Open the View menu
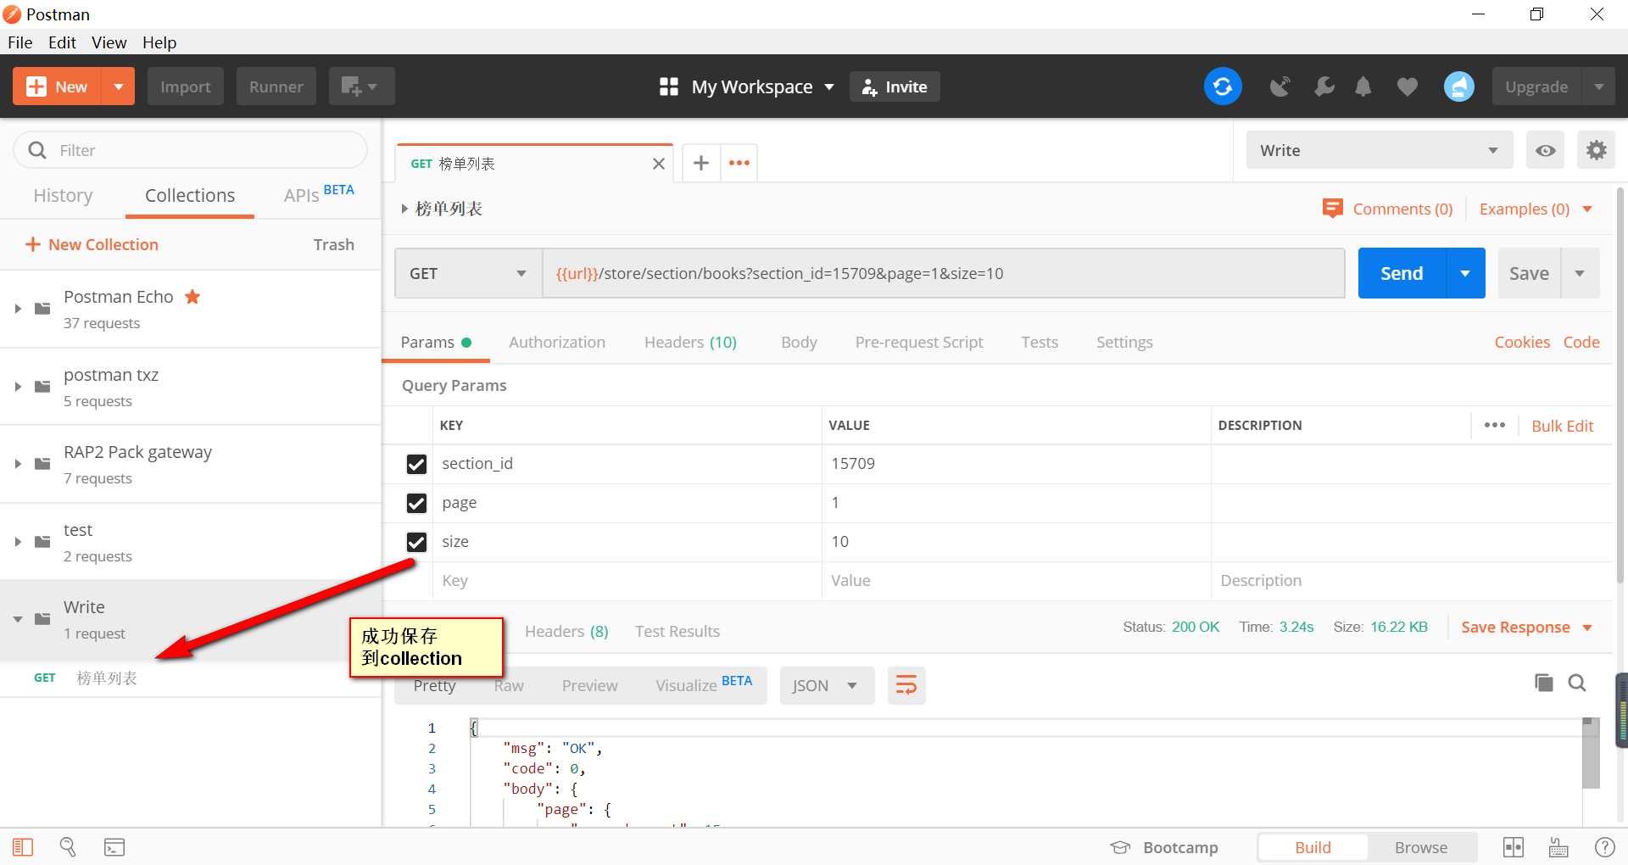The height and width of the screenshot is (865, 1628). click(x=109, y=42)
